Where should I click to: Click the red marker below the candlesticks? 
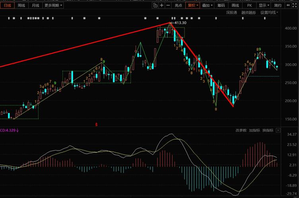point(96,125)
